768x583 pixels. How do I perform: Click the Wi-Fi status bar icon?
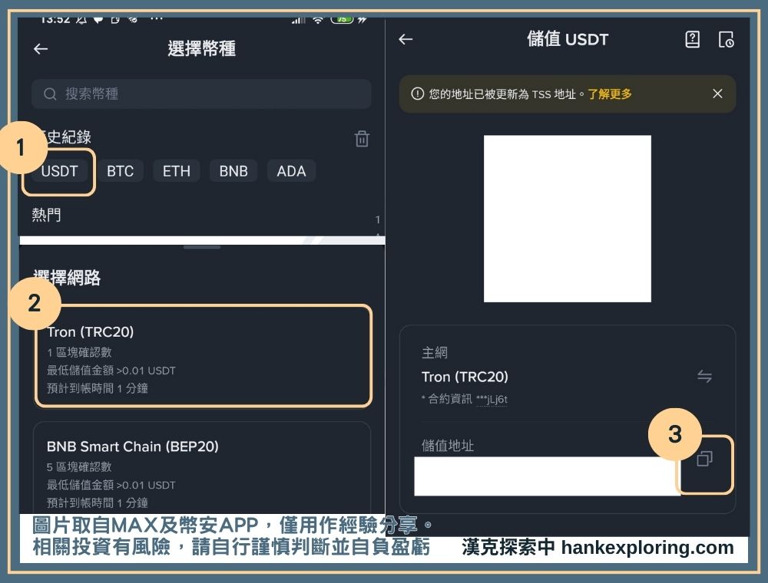pos(318,20)
